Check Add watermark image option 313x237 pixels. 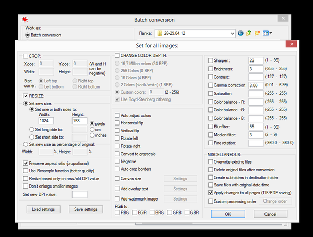[x=117, y=199]
